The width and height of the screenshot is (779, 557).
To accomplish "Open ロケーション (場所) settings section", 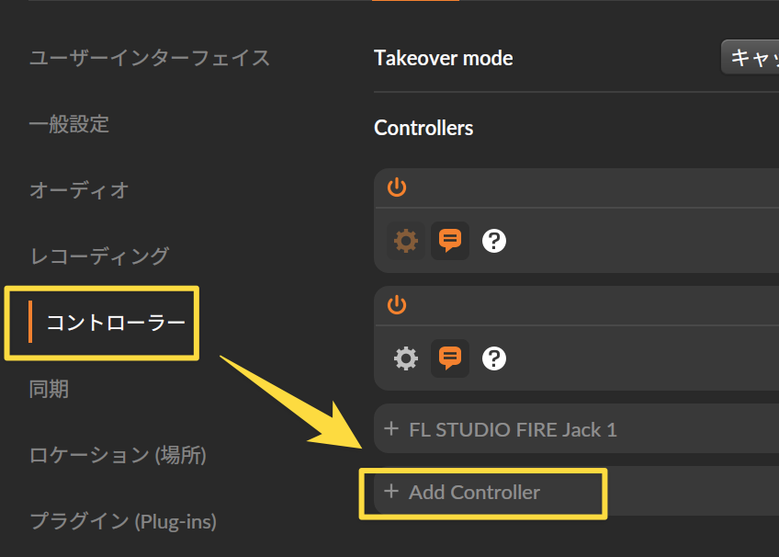I will 118,455.
